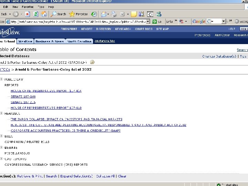Click the Alert Center header link
248x186 pixels.
point(222,35)
